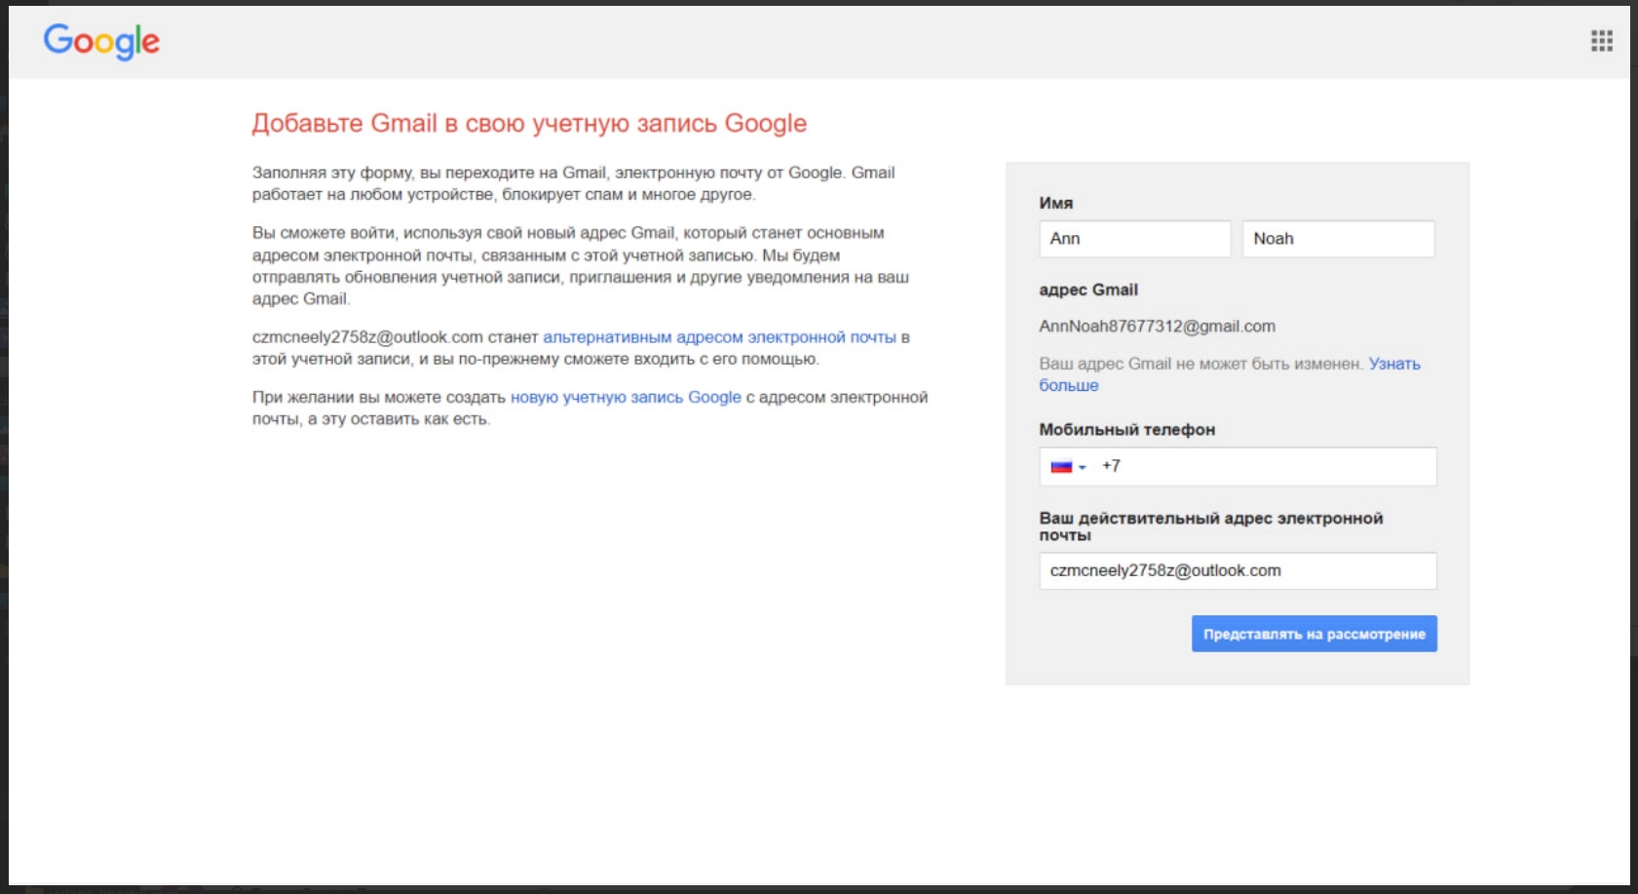Click the AnnNoah87677312@gmail.com address text
Image resolution: width=1638 pixels, height=894 pixels.
(x=1157, y=327)
